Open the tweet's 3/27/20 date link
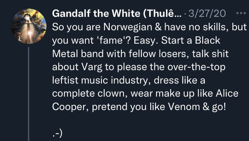The image size is (249, 141). coord(207,14)
